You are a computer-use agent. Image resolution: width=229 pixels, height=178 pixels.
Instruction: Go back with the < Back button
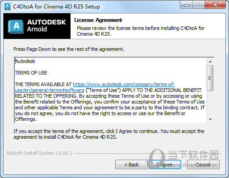(131, 165)
